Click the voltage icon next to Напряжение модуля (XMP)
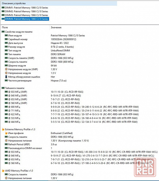This screenshot has width=159, height=181. pyautogui.click(x=6, y=69)
